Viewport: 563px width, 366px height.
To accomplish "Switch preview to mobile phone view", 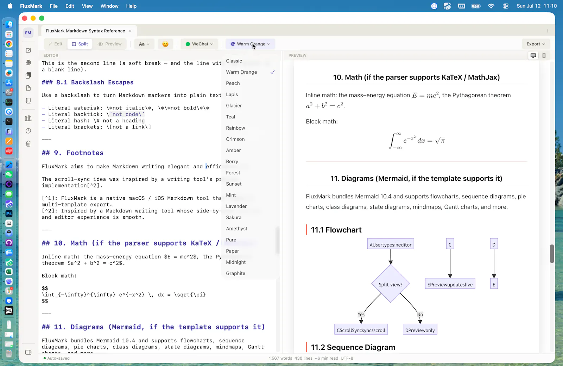I will coord(544,56).
